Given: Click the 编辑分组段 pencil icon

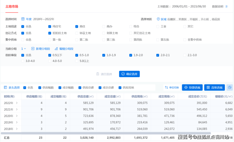Looking at the screenshot, I should tap(56, 49).
